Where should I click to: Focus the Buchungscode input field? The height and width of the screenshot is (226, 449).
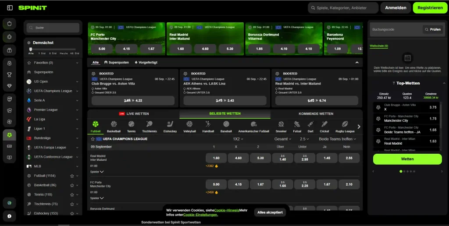(x=396, y=29)
